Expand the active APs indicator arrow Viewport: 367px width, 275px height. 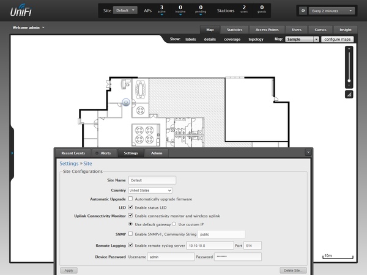pyautogui.click(x=161, y=15)
